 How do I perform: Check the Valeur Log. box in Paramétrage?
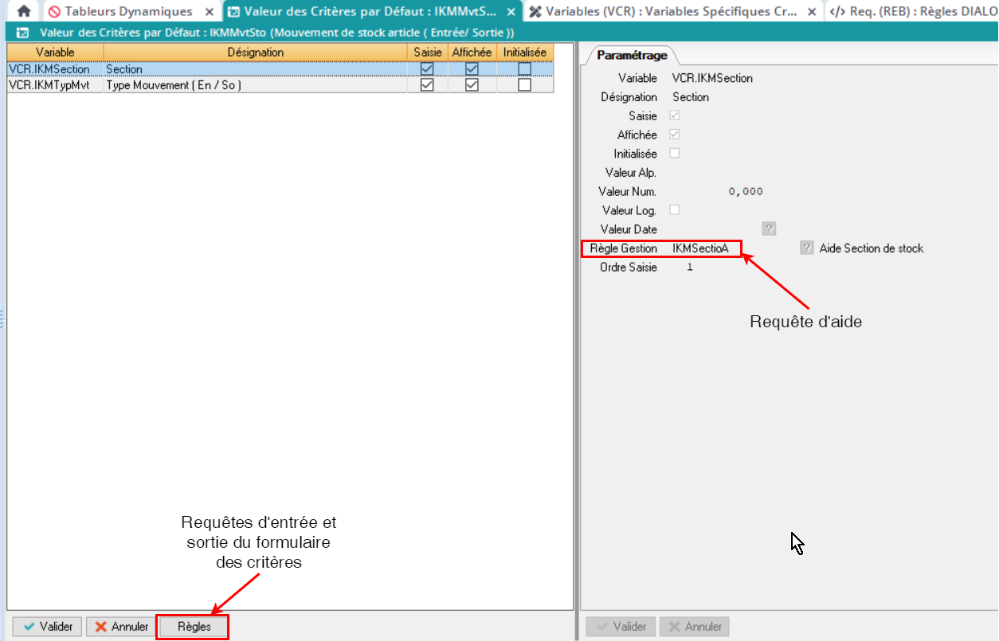675,210
